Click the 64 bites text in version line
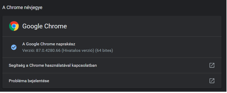The width and height of the screenshot is (227, 93). 104,51
